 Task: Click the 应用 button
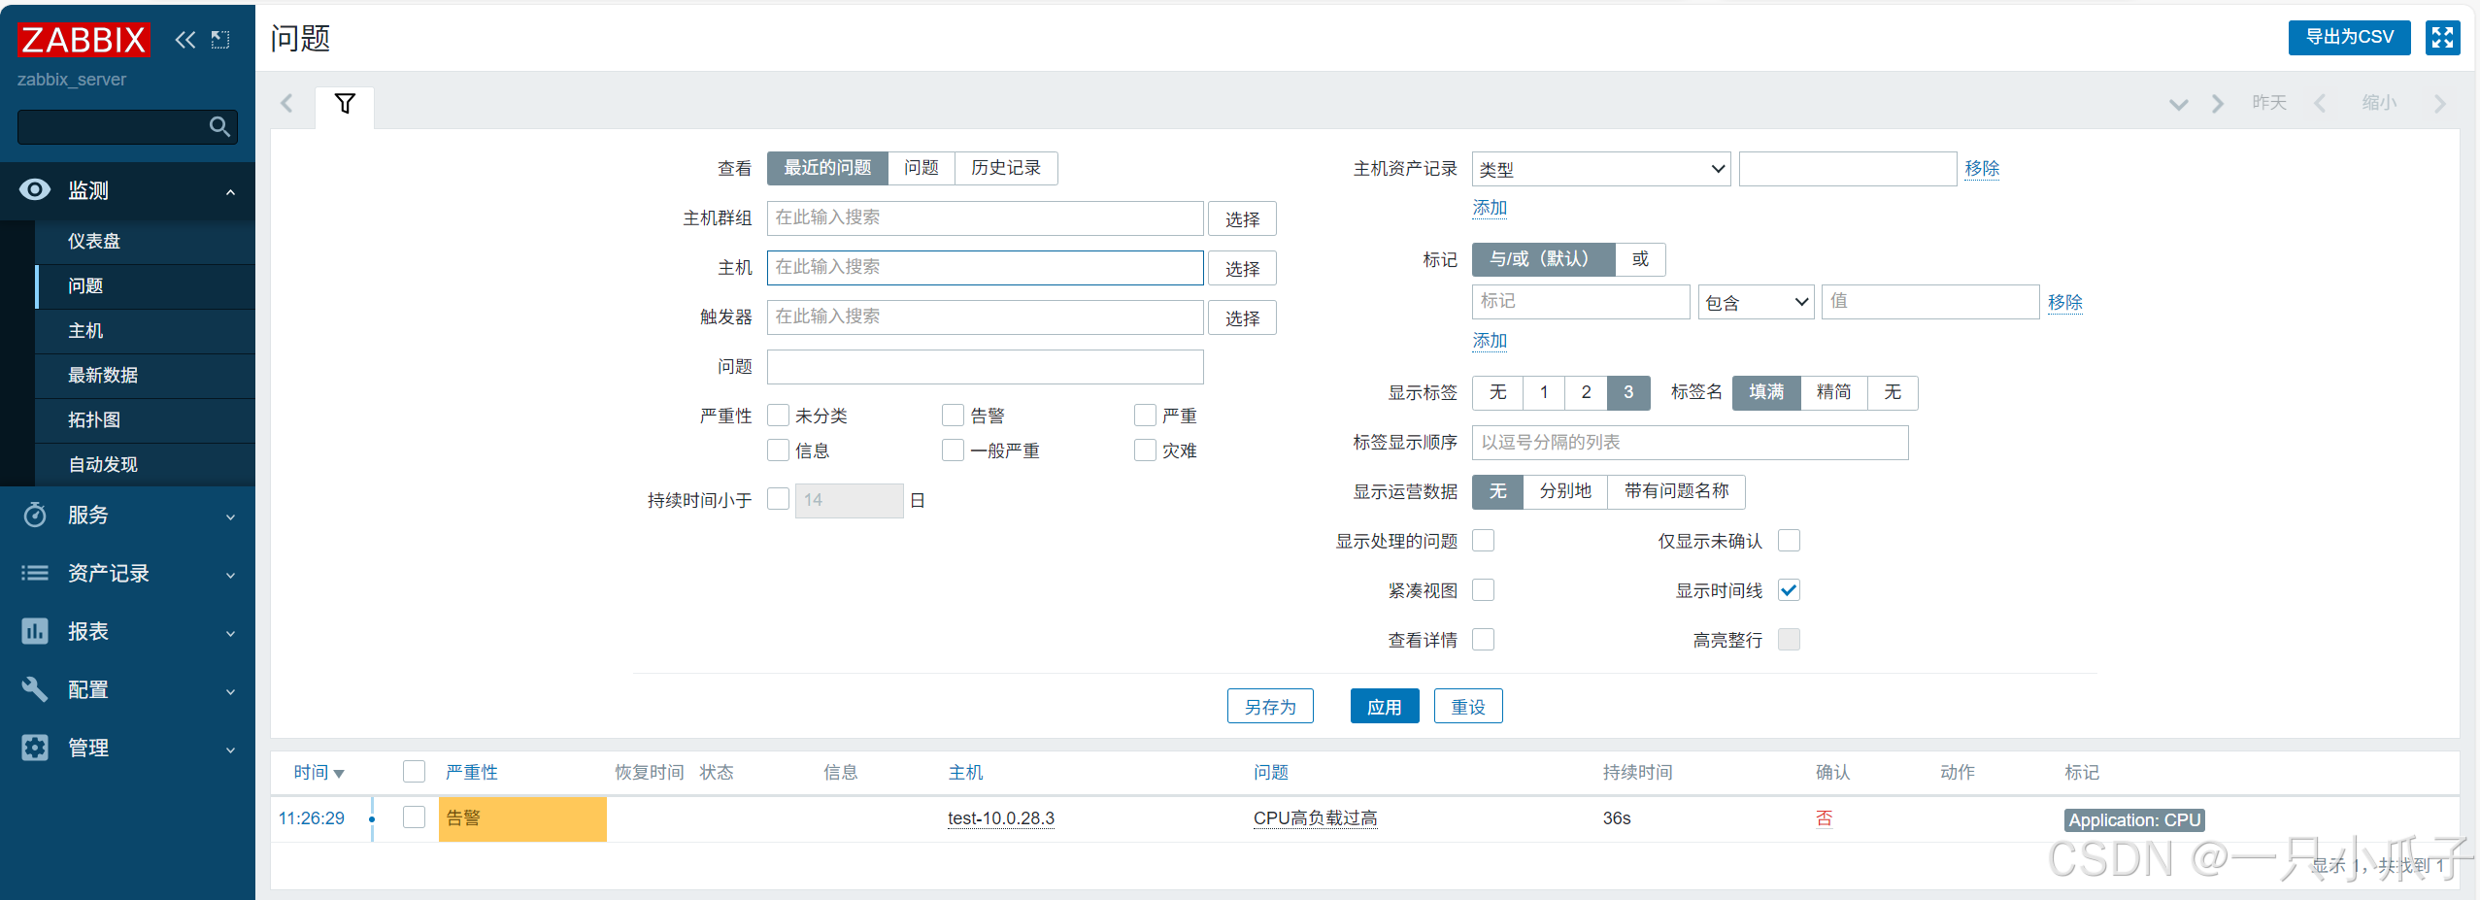tap(1385, 706)
